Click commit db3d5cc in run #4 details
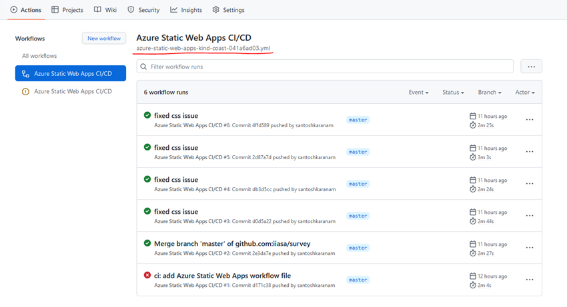Screen dimensions: 567x307 (x=261, y=189)
